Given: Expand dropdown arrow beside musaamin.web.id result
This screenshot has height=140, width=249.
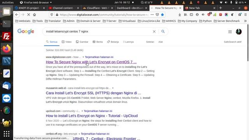Looking at the screenshot, I should [x=113, y=88].
